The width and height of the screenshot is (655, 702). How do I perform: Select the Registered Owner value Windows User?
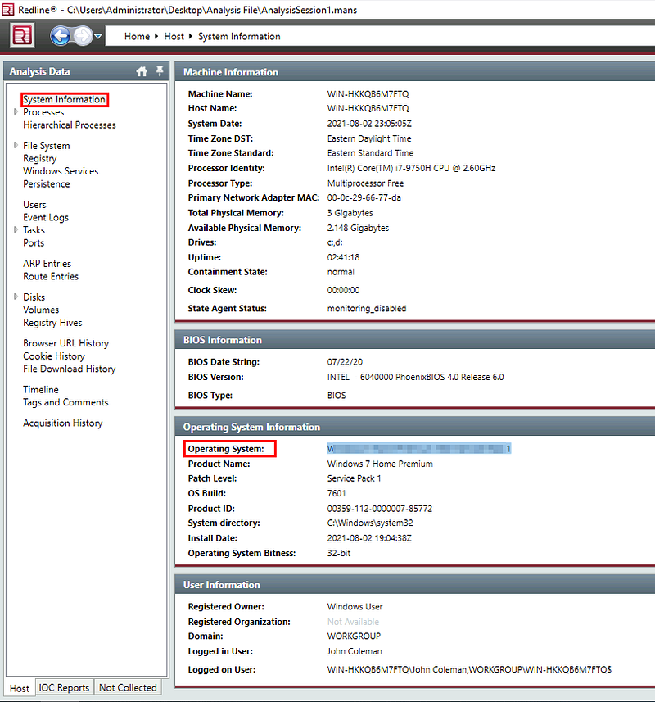click(355, 607)
